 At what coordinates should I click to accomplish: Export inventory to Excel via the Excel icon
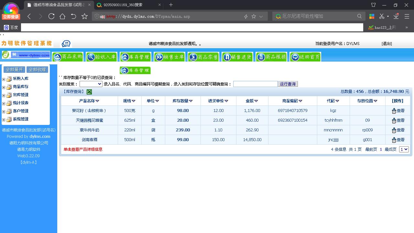[89, 92]
